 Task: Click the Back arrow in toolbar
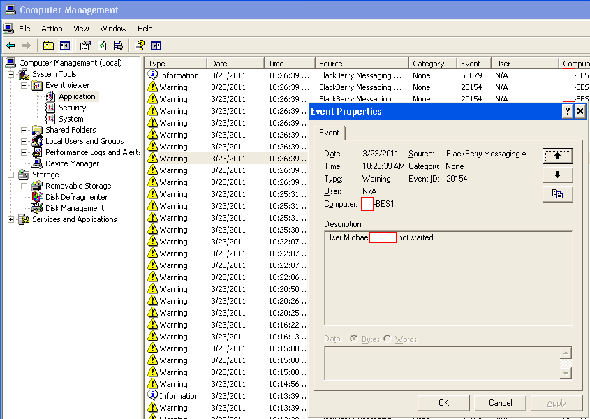[x=10, y=45]
